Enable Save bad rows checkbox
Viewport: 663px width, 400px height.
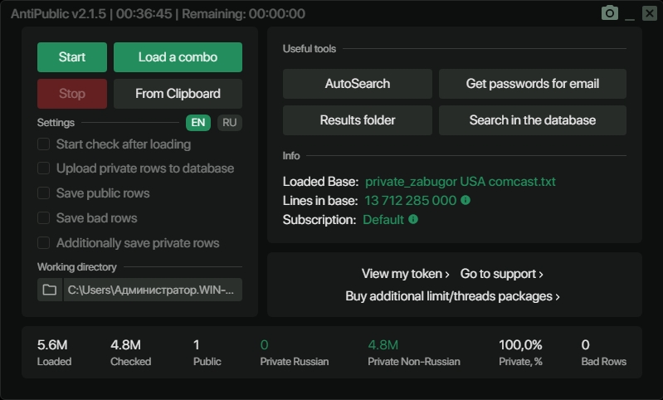pos(43,217)
